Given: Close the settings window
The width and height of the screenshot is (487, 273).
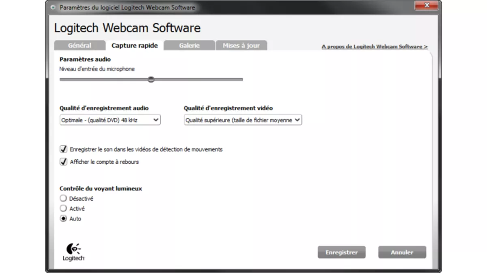Looking at the screenshot, I should (x=426, y=5).
